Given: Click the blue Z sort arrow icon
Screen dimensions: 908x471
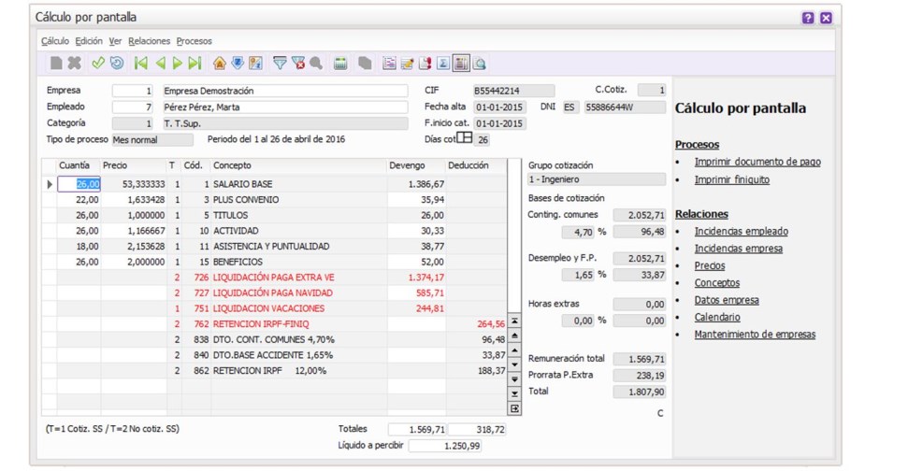Looking at the screenshot, I should (x=238, y=63).
